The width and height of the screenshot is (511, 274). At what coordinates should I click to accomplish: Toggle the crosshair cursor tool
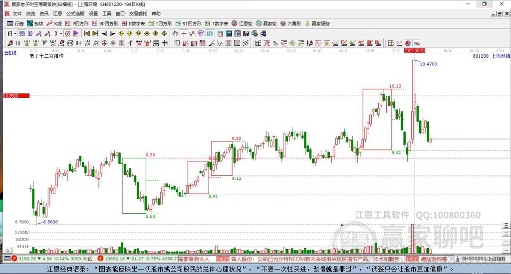[184, 33]
